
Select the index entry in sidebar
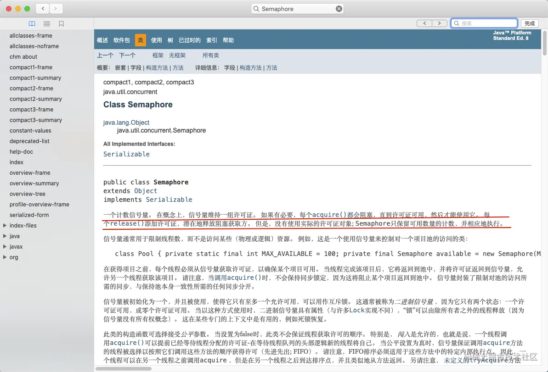tap(17, 162)
